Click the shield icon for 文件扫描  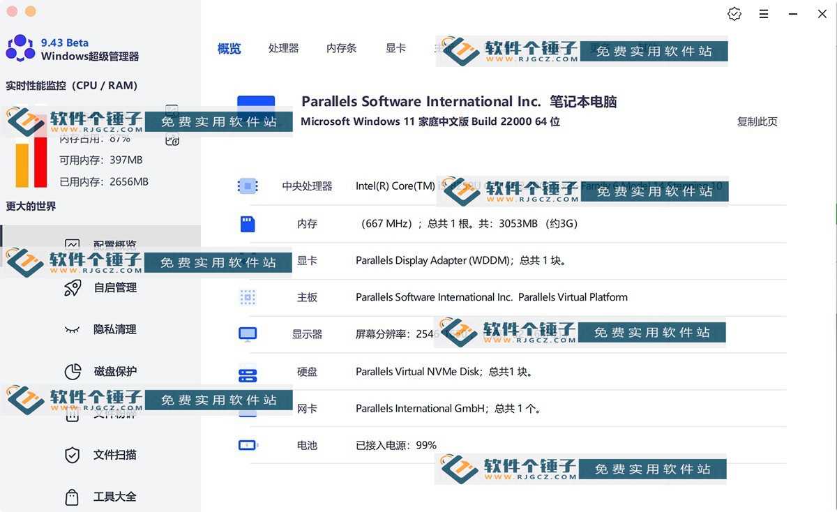pos(72,455)
